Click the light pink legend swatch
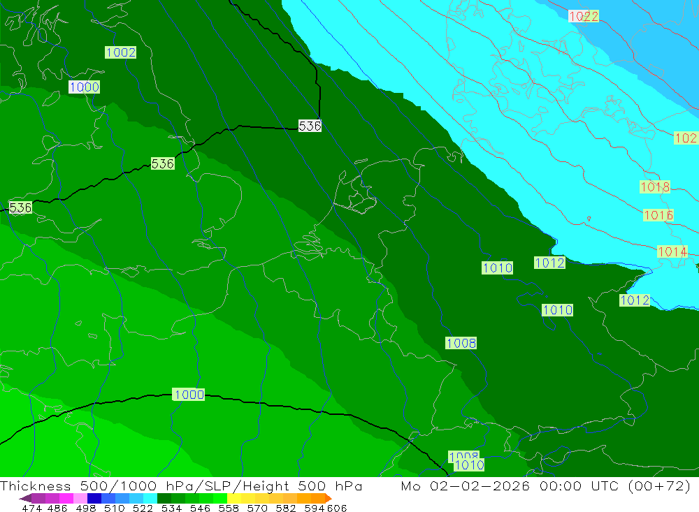Screen dimensions: 699x512 pos(79,498)
